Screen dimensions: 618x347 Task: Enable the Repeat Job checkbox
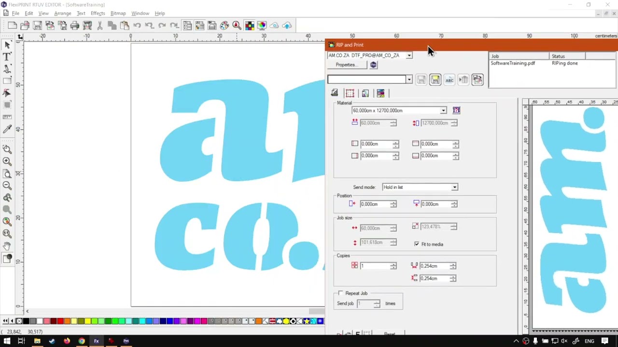[341, 293]
